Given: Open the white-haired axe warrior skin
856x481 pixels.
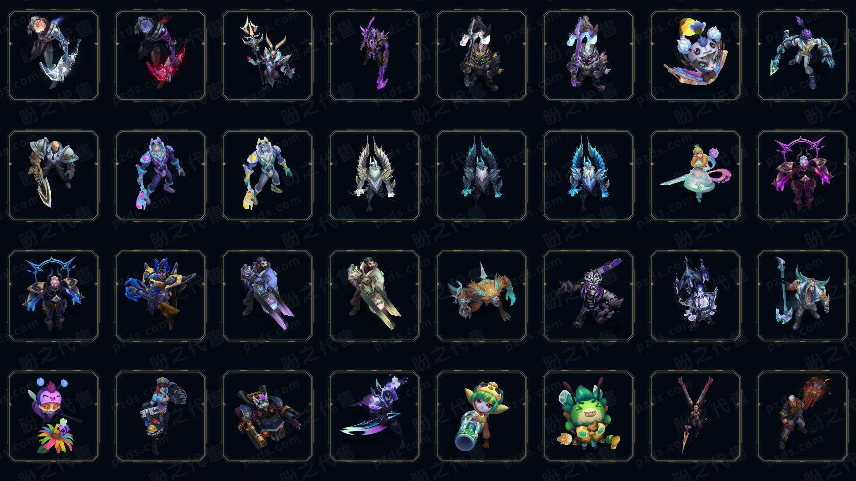Looking at the screenshot, I should pos(802,296).
